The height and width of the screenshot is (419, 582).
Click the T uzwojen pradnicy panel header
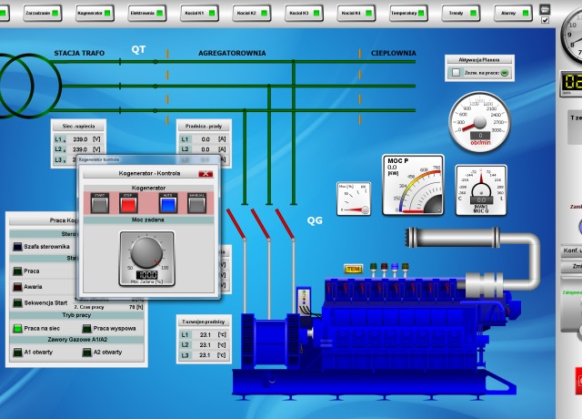coord(204,322)
